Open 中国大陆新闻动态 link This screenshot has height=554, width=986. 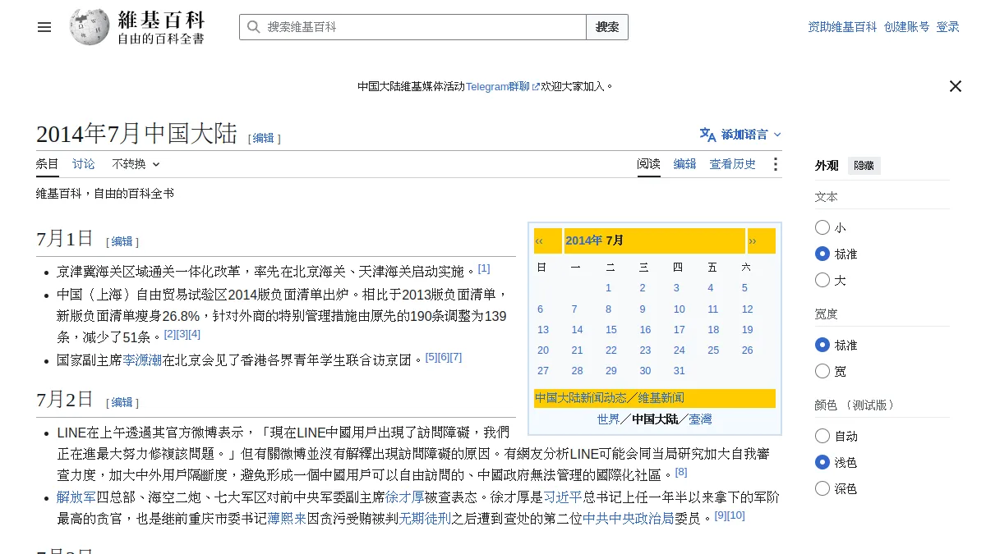point(581,398)
